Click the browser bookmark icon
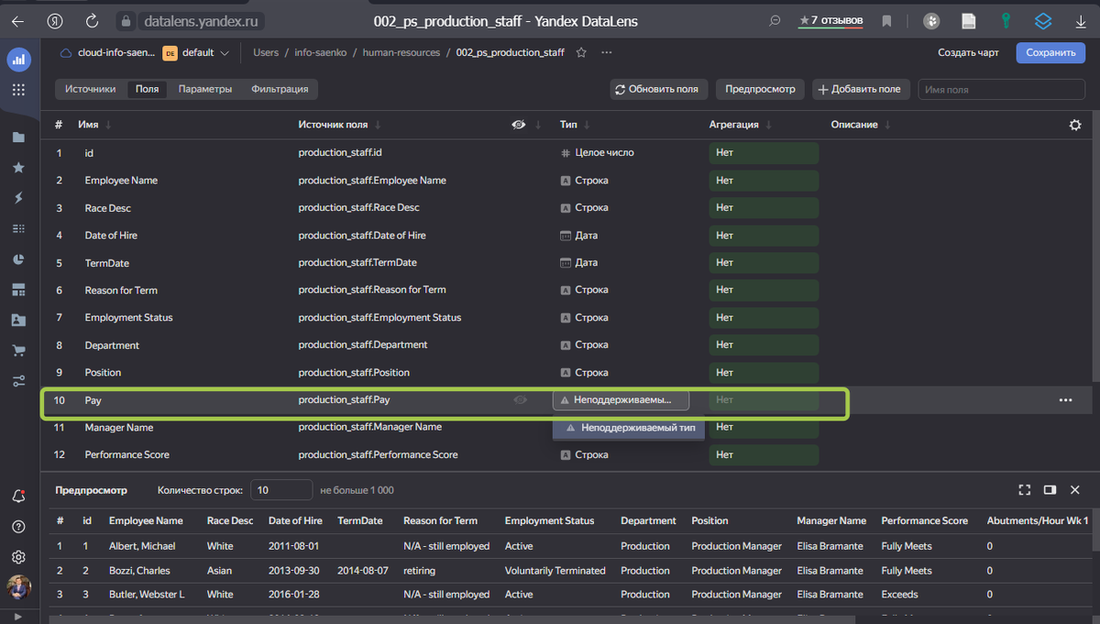Screen dimensions: 1100x624 (886, 20)
